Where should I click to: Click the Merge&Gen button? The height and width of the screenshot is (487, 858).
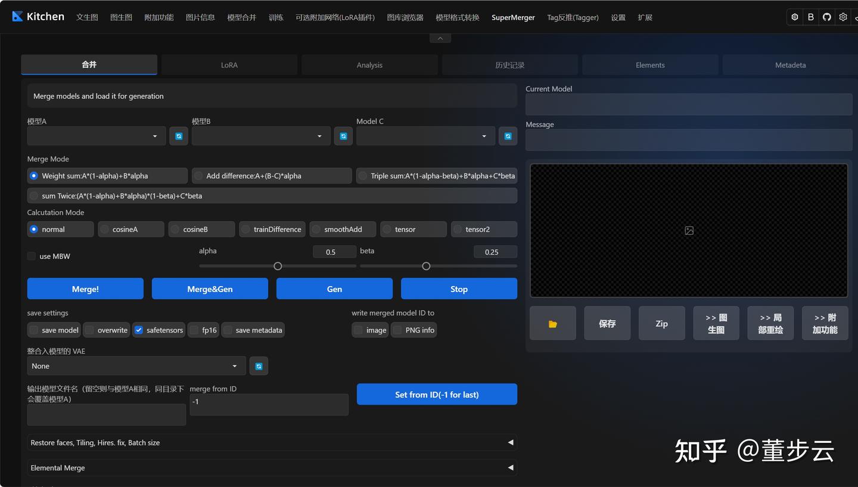point(210,289)
